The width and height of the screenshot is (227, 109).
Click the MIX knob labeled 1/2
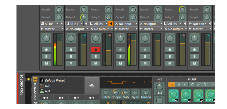point(159,87)
